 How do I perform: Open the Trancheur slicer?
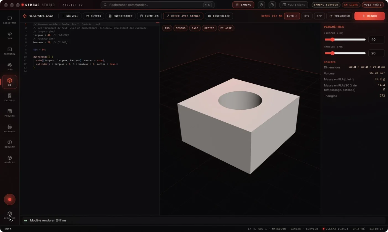pos(340,16)
